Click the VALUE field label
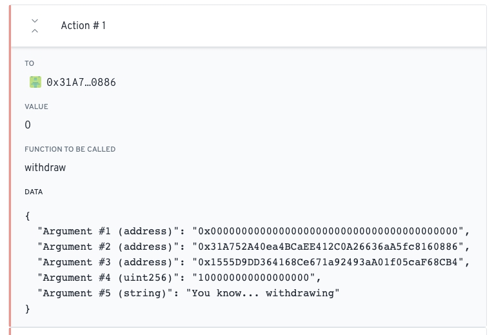 [x=36, y=107]
